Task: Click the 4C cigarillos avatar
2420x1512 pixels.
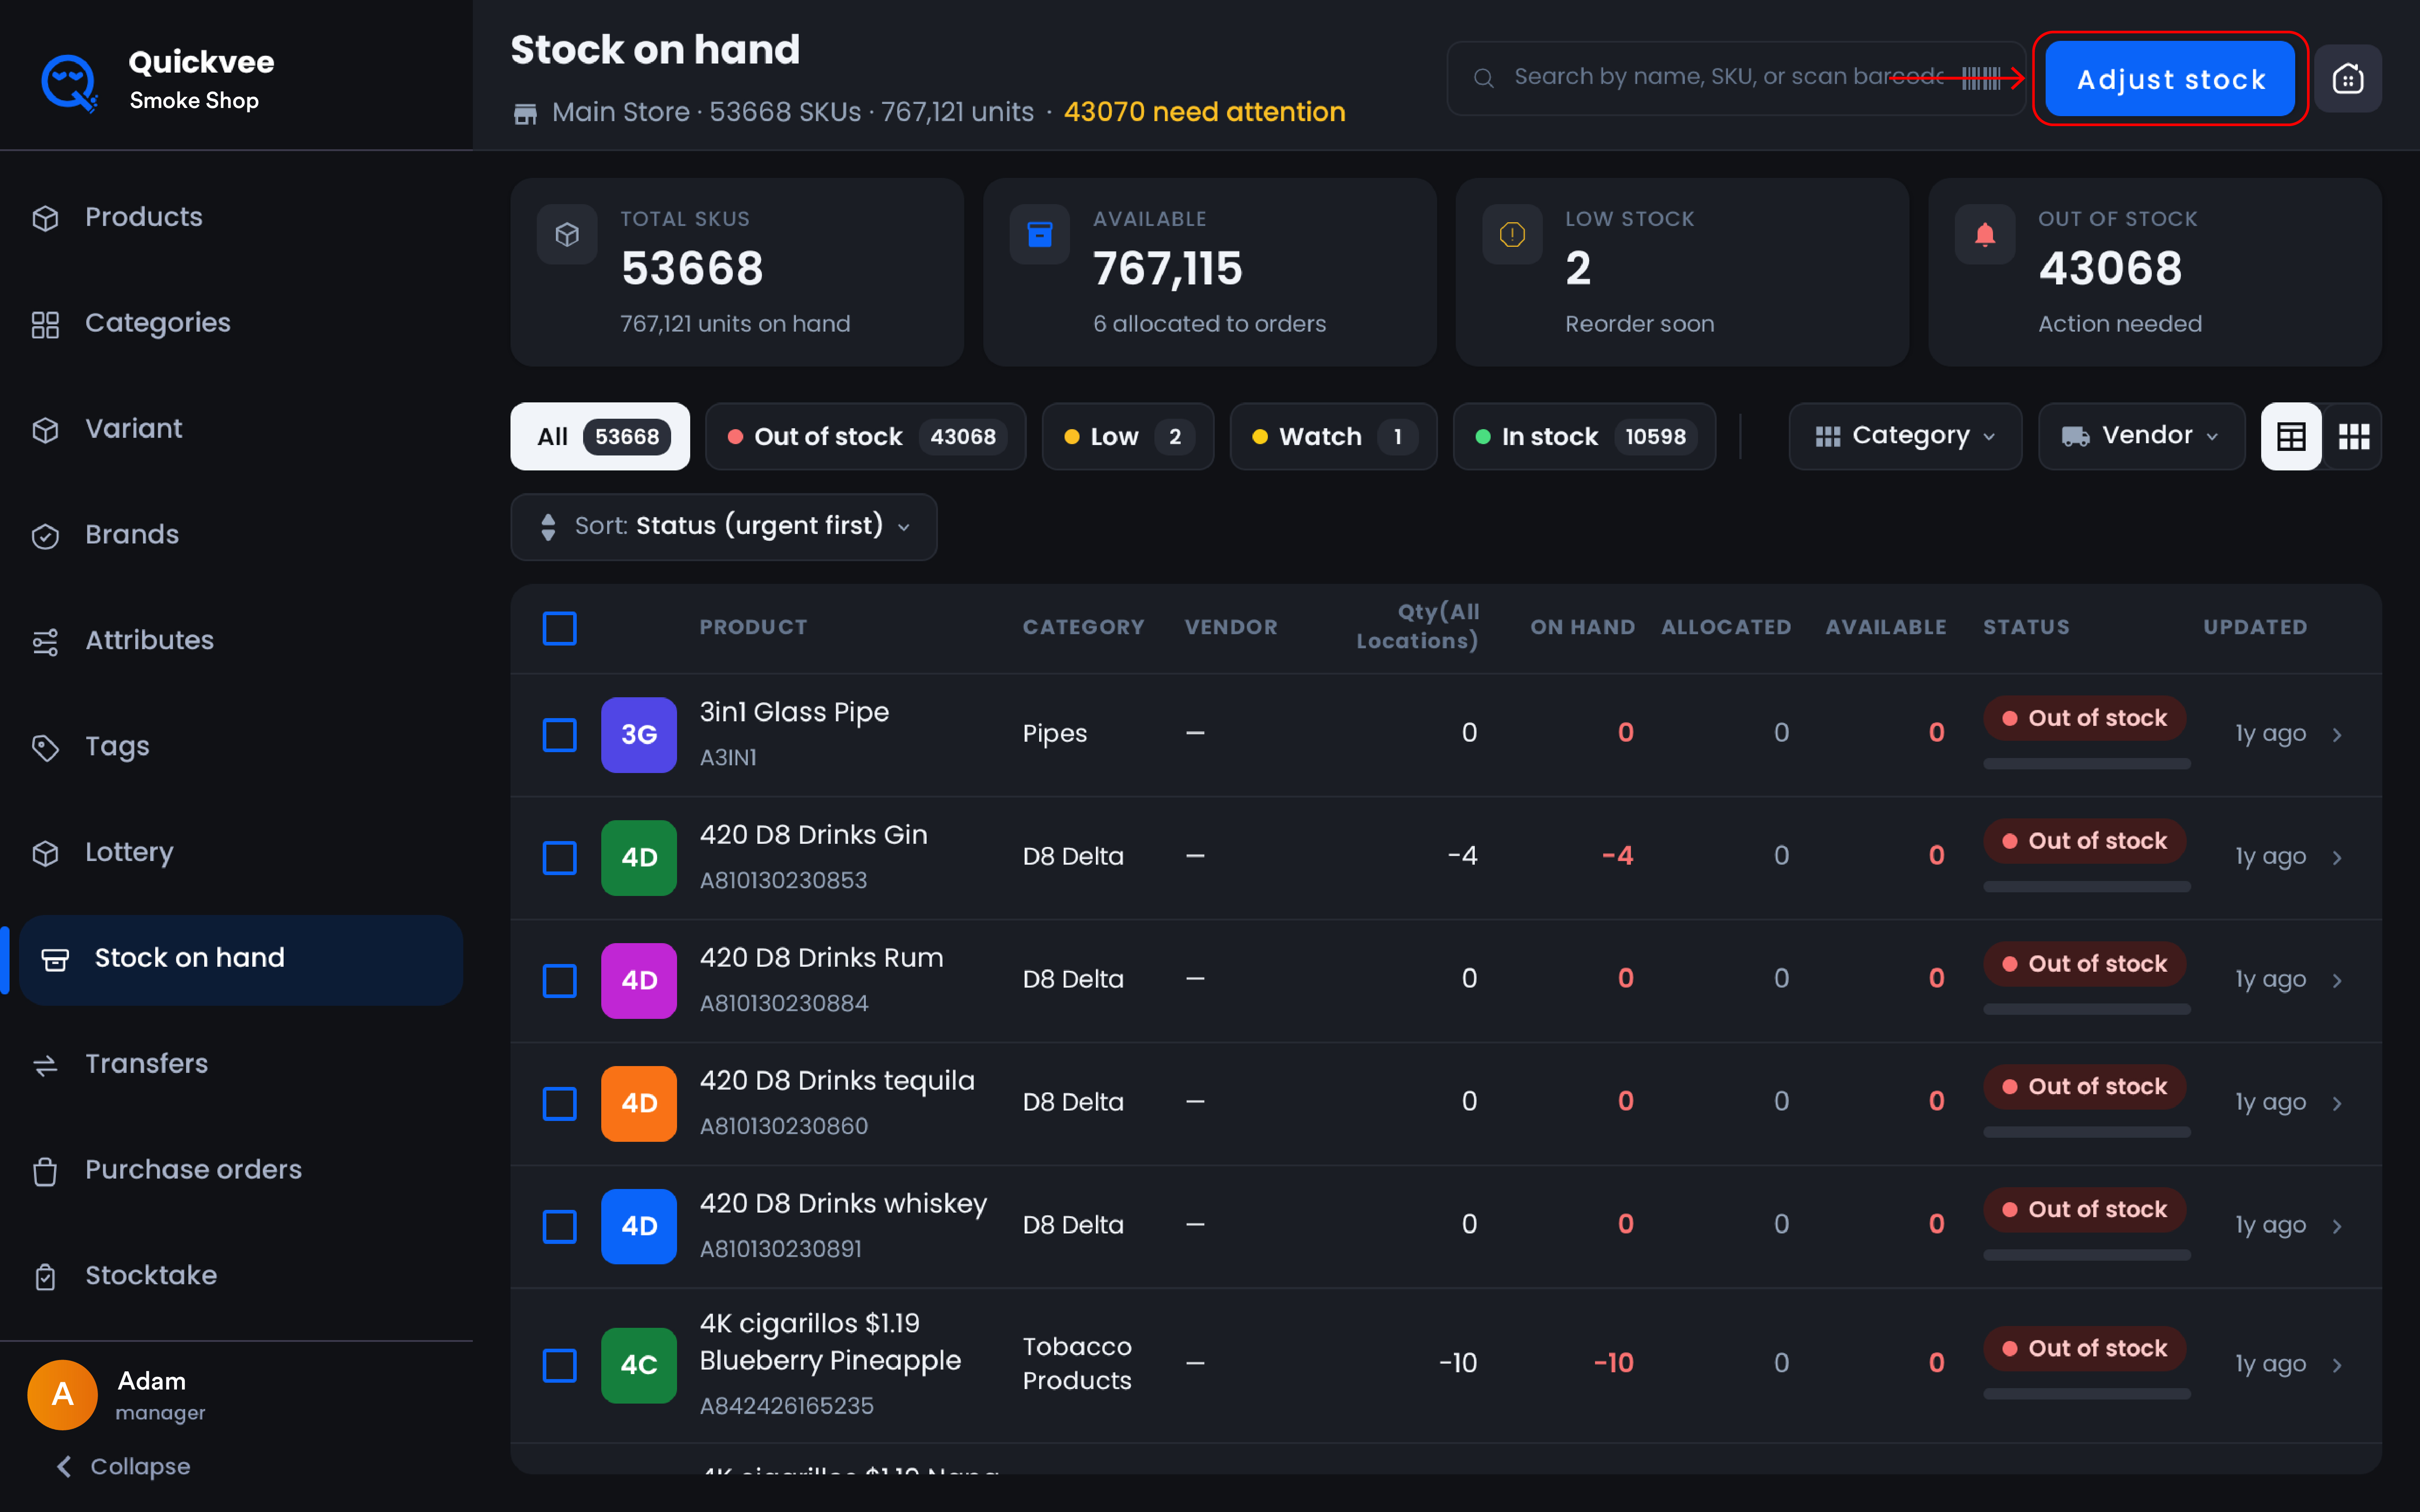Action: pos(639,1365)
